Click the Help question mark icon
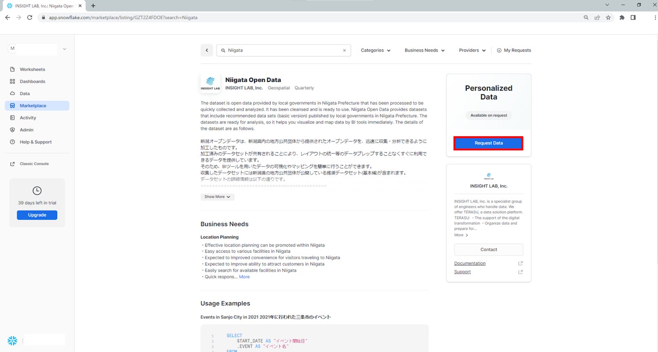This screenshot has width=658, height=352. [12, 142]
